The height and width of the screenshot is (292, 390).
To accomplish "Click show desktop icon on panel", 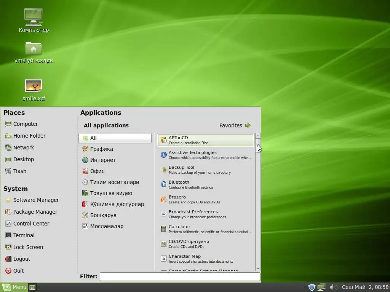I will pos(32,287).
